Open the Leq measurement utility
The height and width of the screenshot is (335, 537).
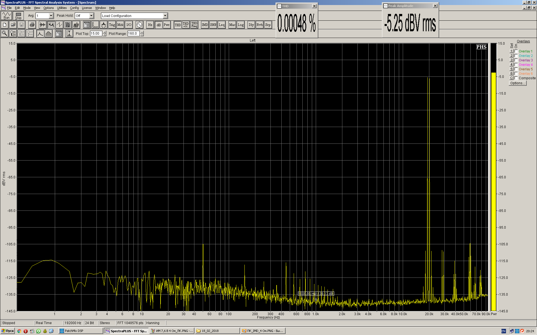[x=222, y=25]
